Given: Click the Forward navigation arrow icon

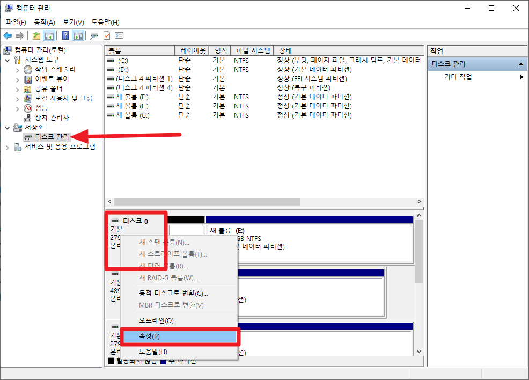Looking at the screenshot, I should [19, 35].
